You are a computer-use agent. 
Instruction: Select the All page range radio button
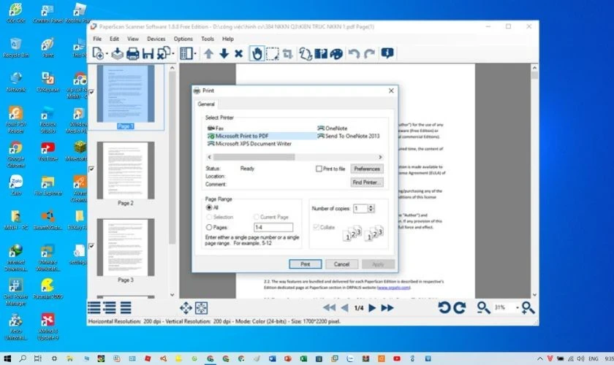coord(209,207)
